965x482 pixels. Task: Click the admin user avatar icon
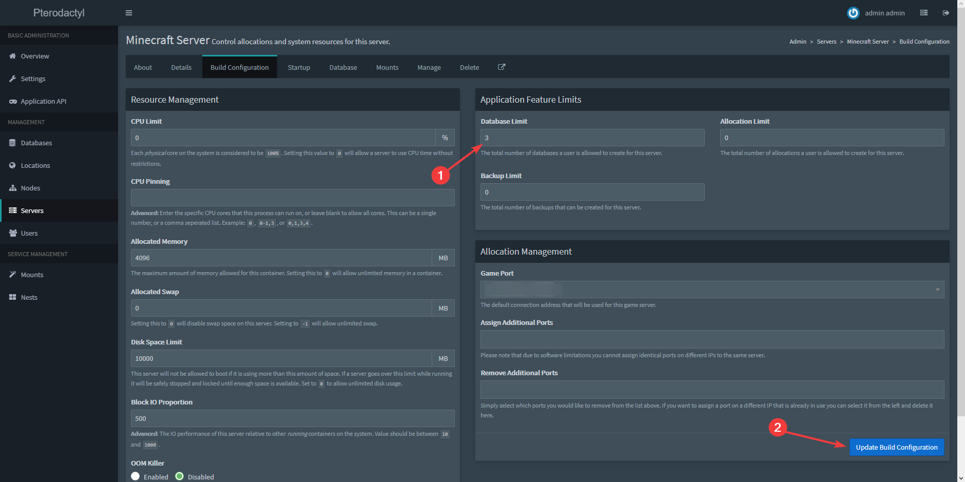pos(853,13)
